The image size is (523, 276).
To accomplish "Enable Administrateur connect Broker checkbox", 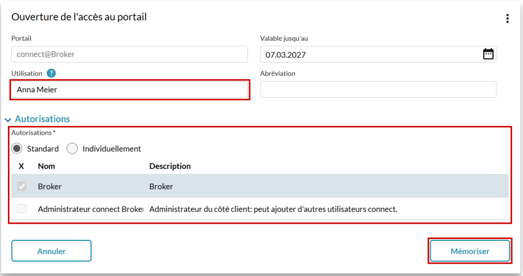I will (x=22, y=208).
